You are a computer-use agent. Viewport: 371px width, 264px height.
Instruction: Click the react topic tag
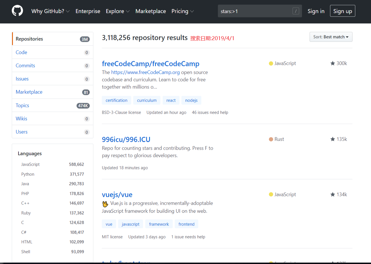[171, 100]
